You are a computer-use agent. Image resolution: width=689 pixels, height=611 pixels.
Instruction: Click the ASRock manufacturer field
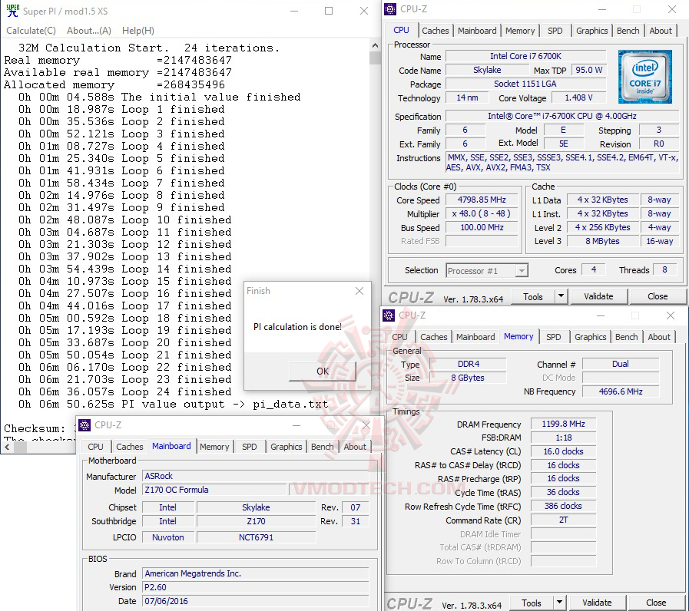(255, 476)
